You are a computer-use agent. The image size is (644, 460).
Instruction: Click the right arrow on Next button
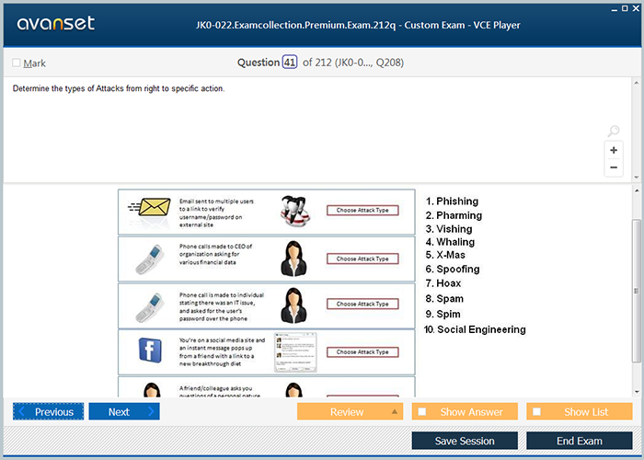click(x=151, y=411)
